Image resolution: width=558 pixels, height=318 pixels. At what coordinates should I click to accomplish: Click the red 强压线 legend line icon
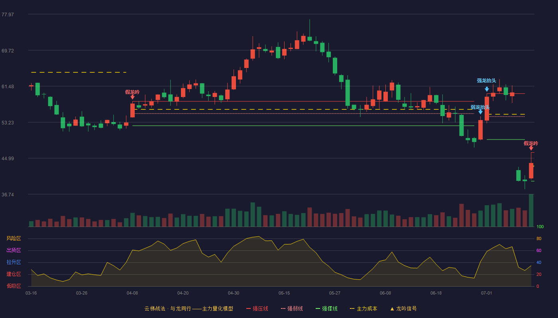(x=248, y=308)
